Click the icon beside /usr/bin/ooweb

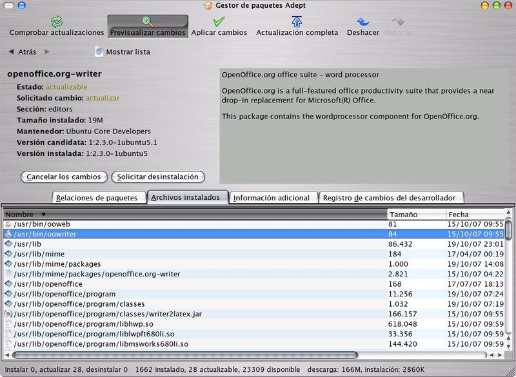coord(8,224)
